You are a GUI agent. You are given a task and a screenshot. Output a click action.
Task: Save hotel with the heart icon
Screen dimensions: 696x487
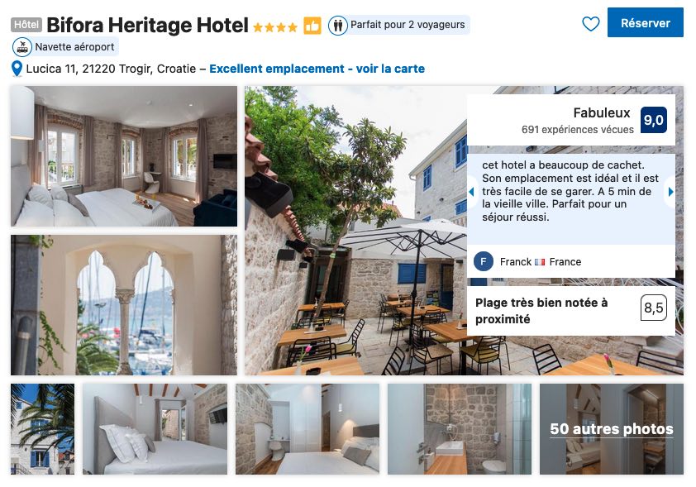click(x=590, y=23)
